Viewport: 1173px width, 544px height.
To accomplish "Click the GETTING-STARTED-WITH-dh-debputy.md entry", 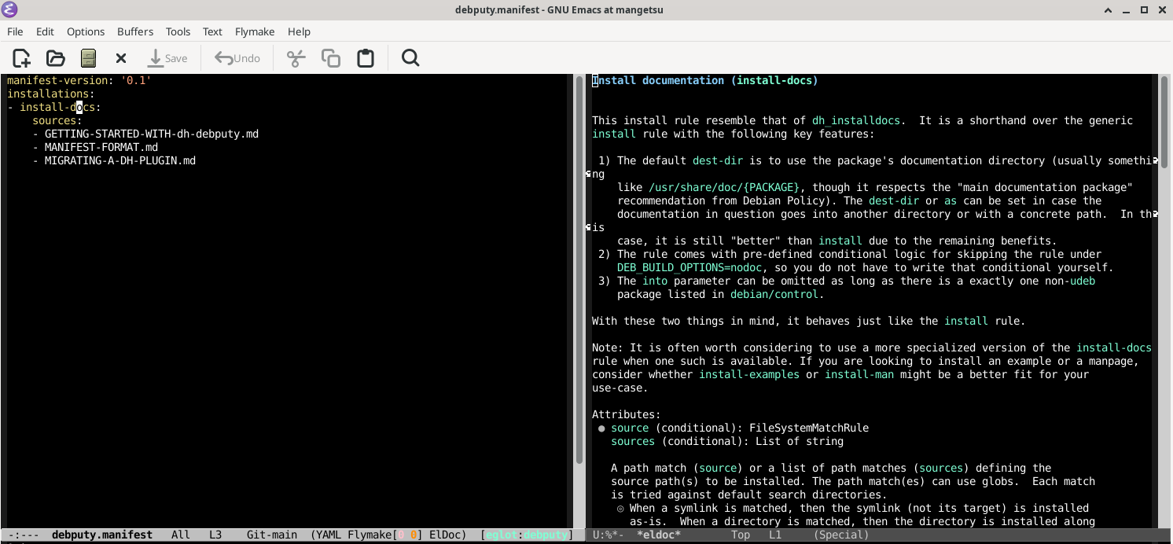I will [x=152, y=134].
